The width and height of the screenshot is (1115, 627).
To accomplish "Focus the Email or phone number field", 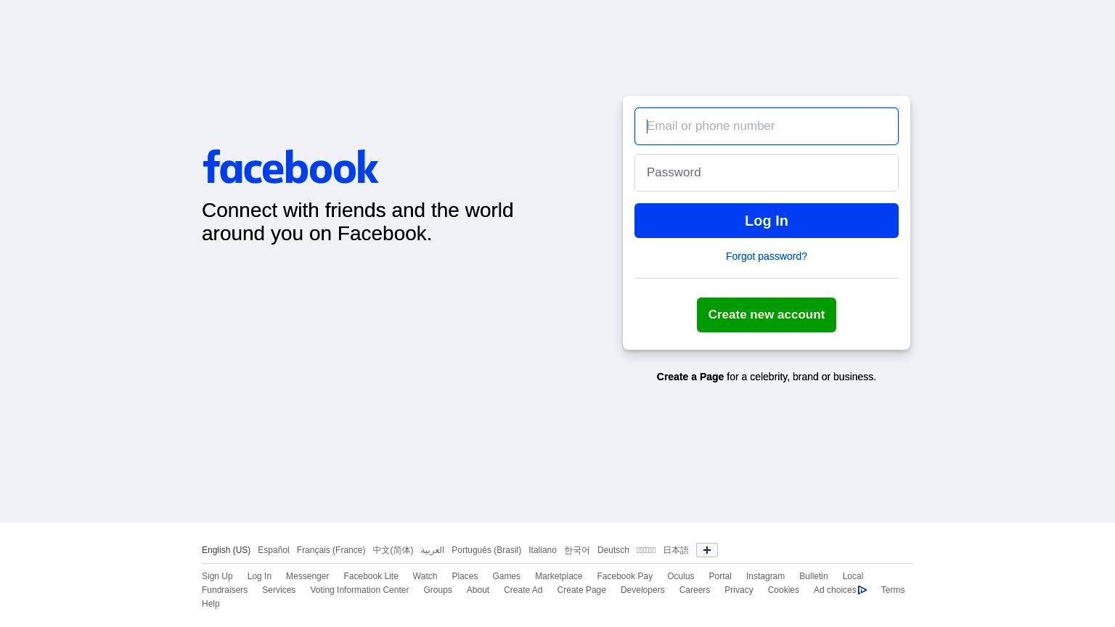I will point(767,126).
